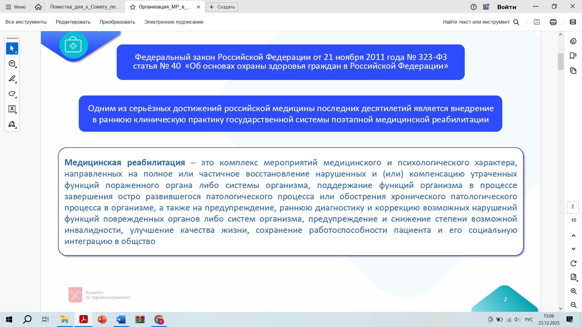This screenshot has height=327, width=582.
Task: Go to the next page arrow
Action: (573, 249)
